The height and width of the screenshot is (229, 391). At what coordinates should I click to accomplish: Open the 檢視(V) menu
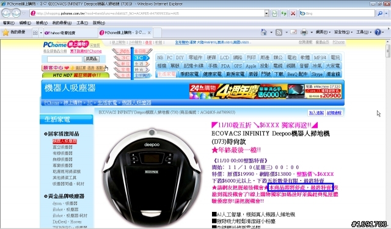tap(42, 23)
